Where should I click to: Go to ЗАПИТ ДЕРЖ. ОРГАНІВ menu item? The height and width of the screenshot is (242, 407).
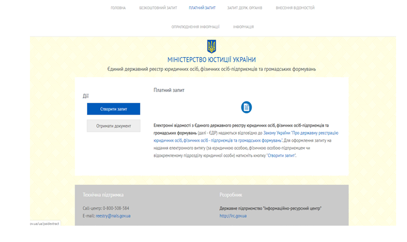[x=245, y=8]
